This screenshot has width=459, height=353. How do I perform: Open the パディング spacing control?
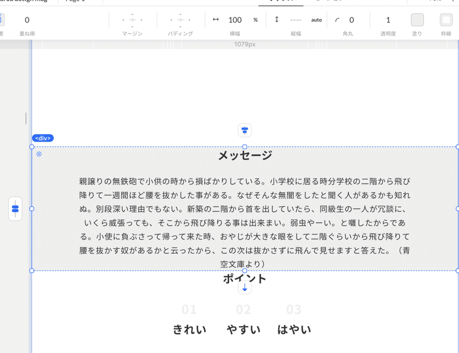(x=180, y=20)
